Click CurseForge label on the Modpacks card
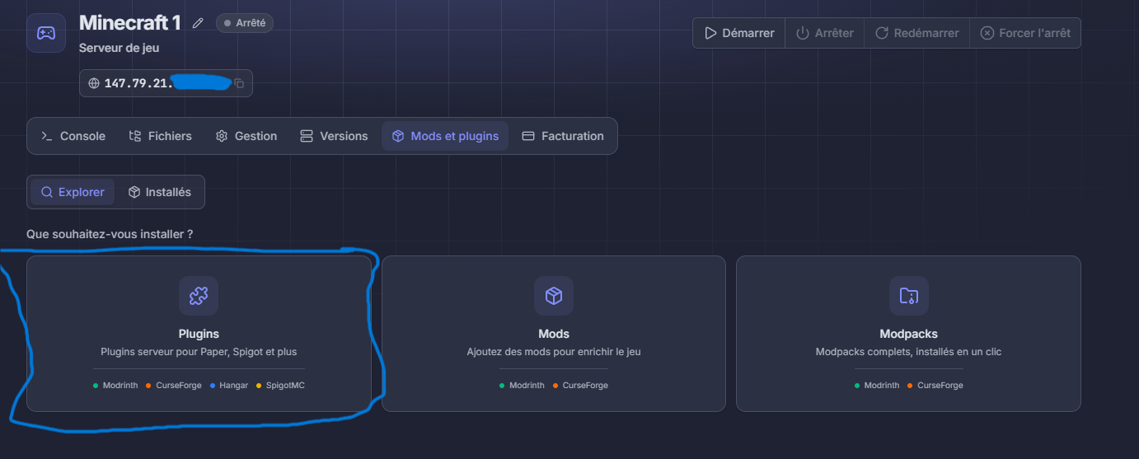The image size is (1139, 459). point(940,386)
